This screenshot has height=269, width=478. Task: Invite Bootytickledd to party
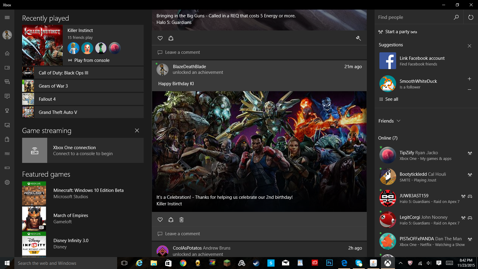tap(470, 175)
